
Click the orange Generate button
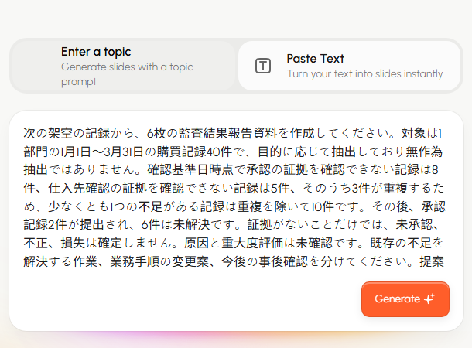point(405,299)
